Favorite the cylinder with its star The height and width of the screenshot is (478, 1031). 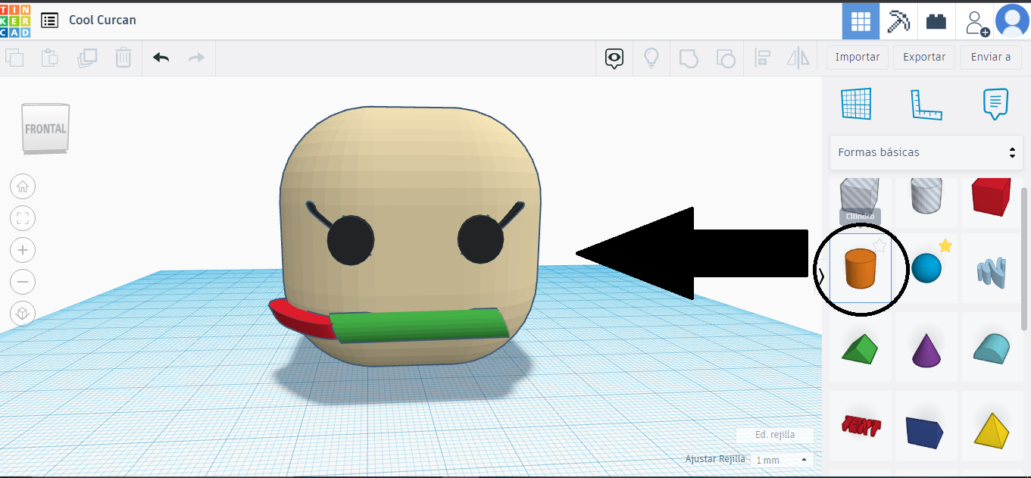tap(879, 245)
